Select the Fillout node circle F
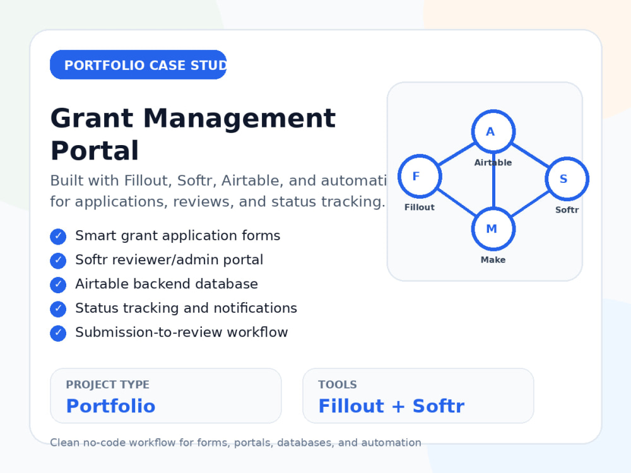Viewport: 631px width, 473px height. [x=420, y=176]
